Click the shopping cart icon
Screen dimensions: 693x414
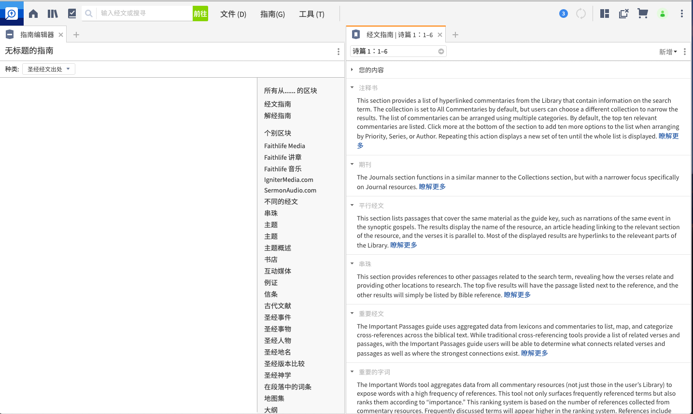[642, 14]
